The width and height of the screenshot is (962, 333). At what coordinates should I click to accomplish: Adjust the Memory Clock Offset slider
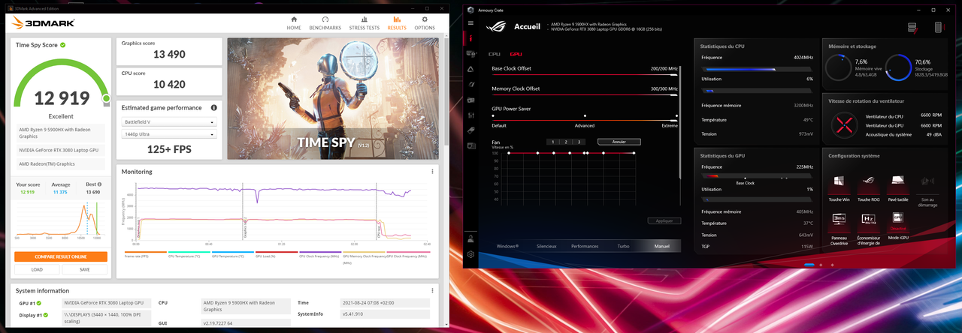585,95
